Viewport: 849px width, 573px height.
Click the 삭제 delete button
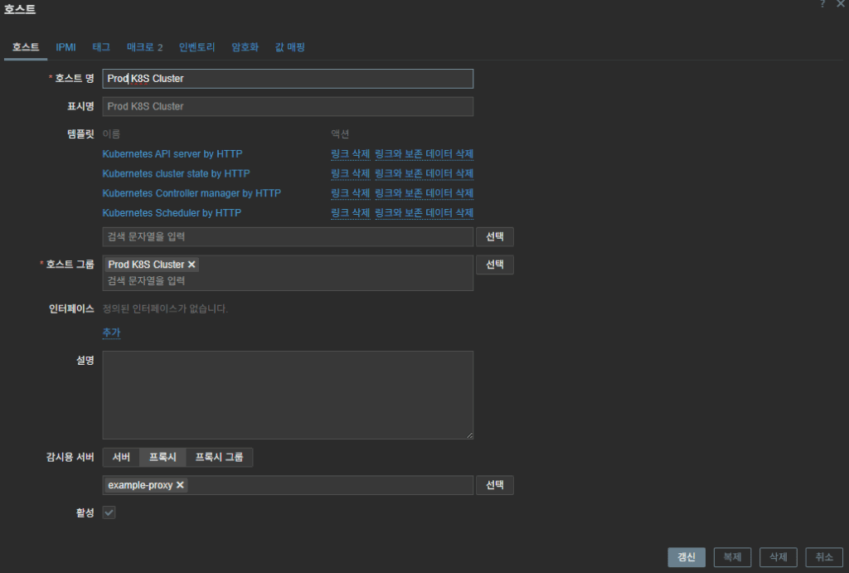778,557
